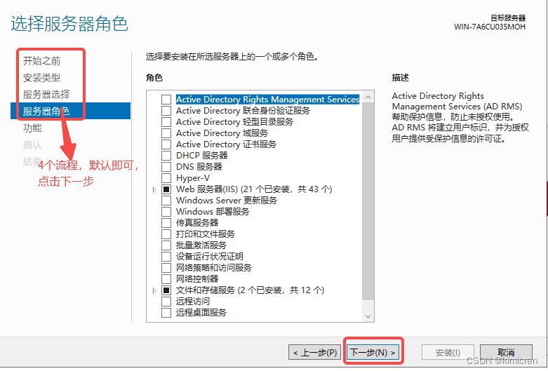The height and width of the screenshot is (371, 548).
Task: Expand the Web 服务器(IIS) tree node
Action: click(x=154, y=189)
